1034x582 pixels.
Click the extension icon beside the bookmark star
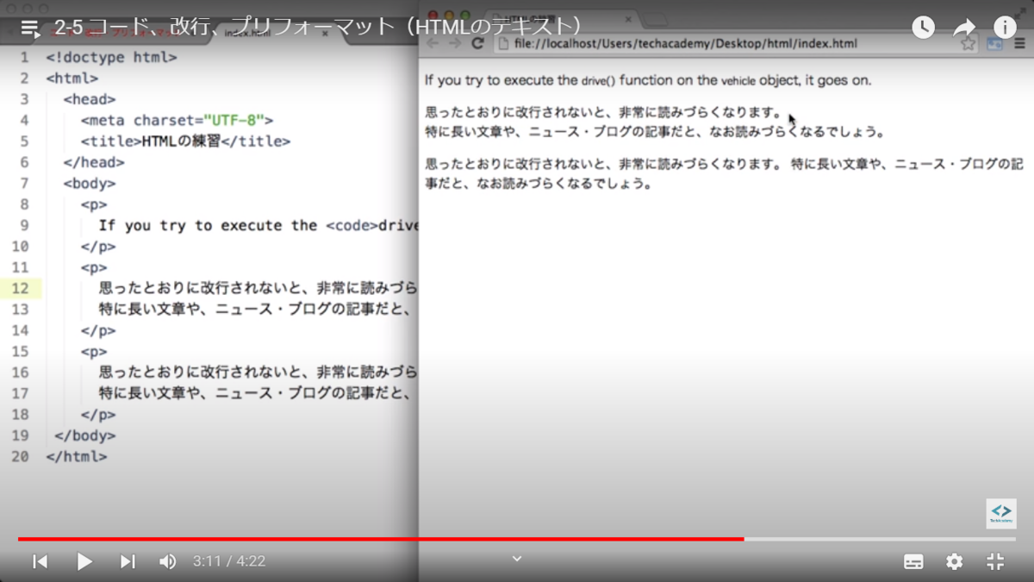995,43
